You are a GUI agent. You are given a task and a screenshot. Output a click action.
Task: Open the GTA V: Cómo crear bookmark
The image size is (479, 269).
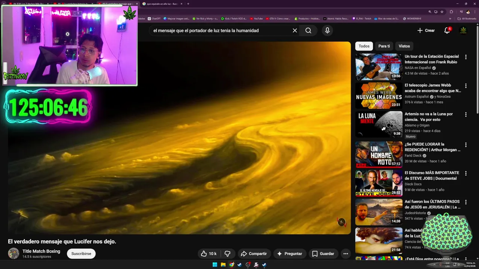coord(278,18)
